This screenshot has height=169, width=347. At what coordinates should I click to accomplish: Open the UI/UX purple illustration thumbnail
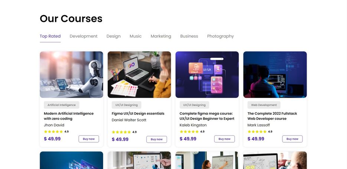[x=207, y=74]
